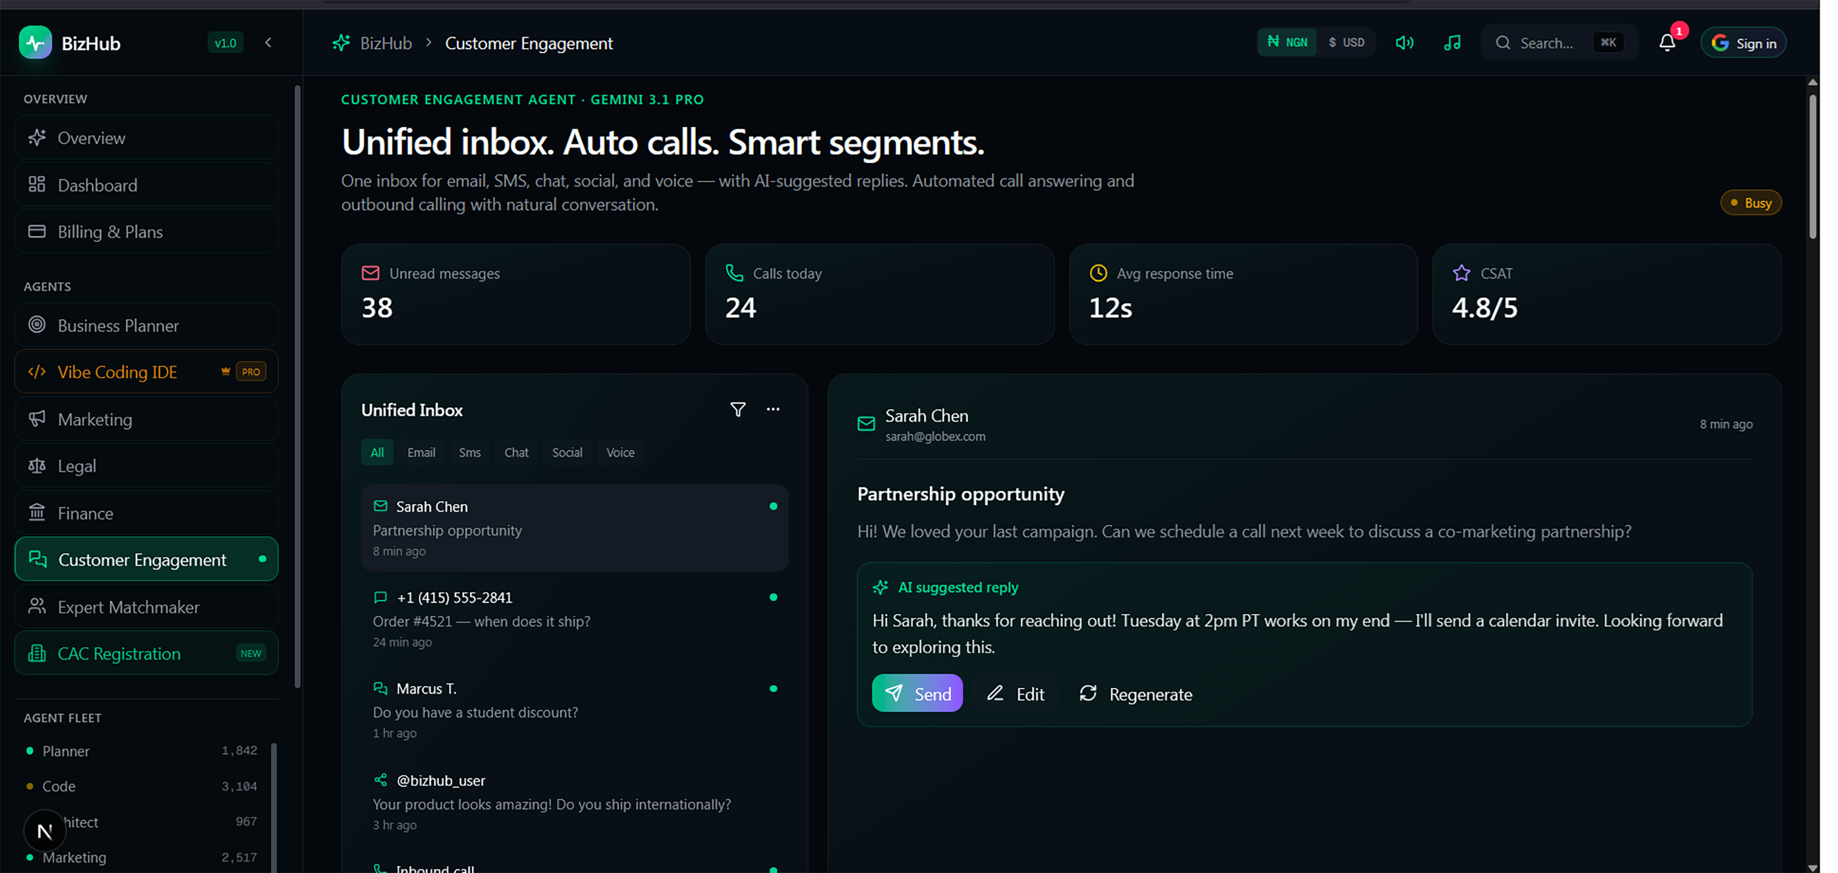Click the CSAT star icon
The width and height of the screenshot is (1838, 873).
click(1461, 274)
